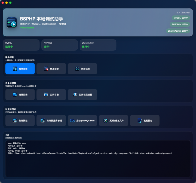Click the 更新/修复文件 wrench icon
This screenshot has height=183, width=196.
click(x=106, y=121)
